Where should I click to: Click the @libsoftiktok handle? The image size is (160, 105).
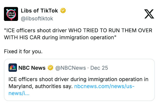[37, 18]
